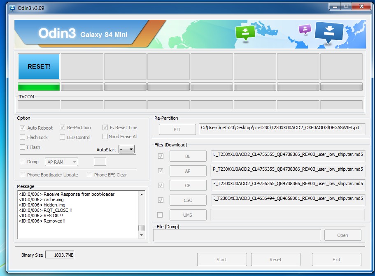Toggle the Re-Partition checkbox
375x276 pixels.
63,128
